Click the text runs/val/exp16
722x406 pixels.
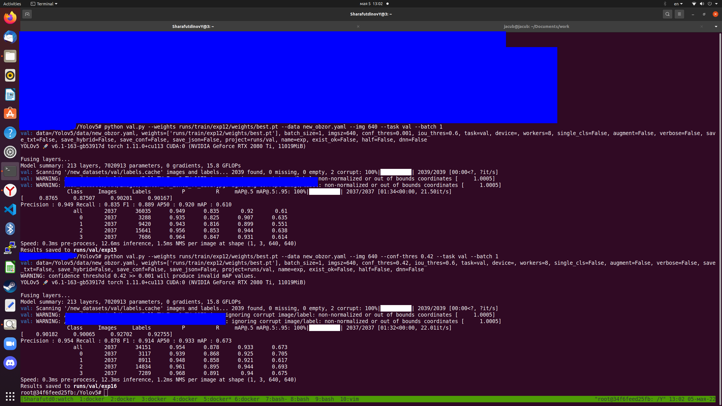[x=95, y=386]
